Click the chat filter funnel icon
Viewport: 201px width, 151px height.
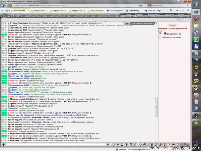point(118,144)
